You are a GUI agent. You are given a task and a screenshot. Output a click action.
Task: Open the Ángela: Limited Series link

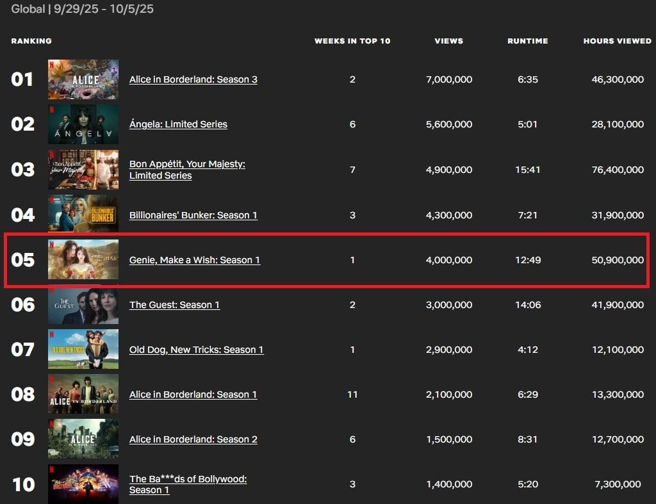click(178, 124)
